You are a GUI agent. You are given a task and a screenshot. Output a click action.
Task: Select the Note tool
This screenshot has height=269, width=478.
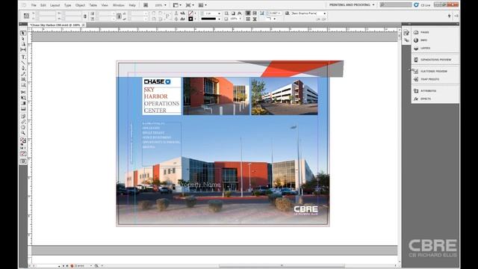(23, 117)
